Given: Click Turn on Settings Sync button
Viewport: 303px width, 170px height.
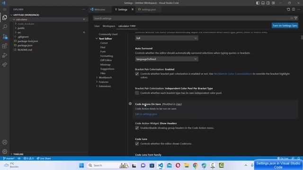Looking at the screenshot, I should click(x=285, y=25).
